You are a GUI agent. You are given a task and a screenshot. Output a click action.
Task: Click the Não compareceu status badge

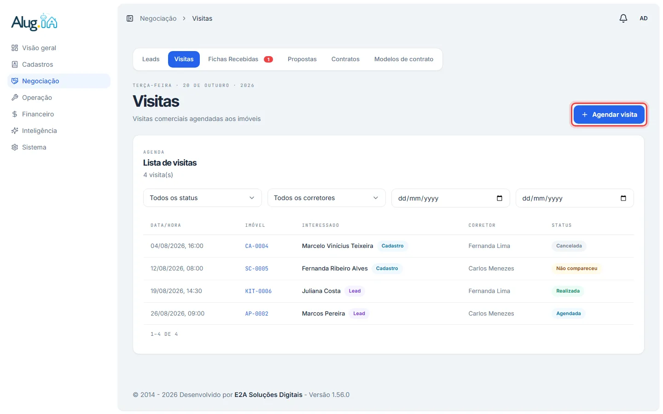(576, 269)
